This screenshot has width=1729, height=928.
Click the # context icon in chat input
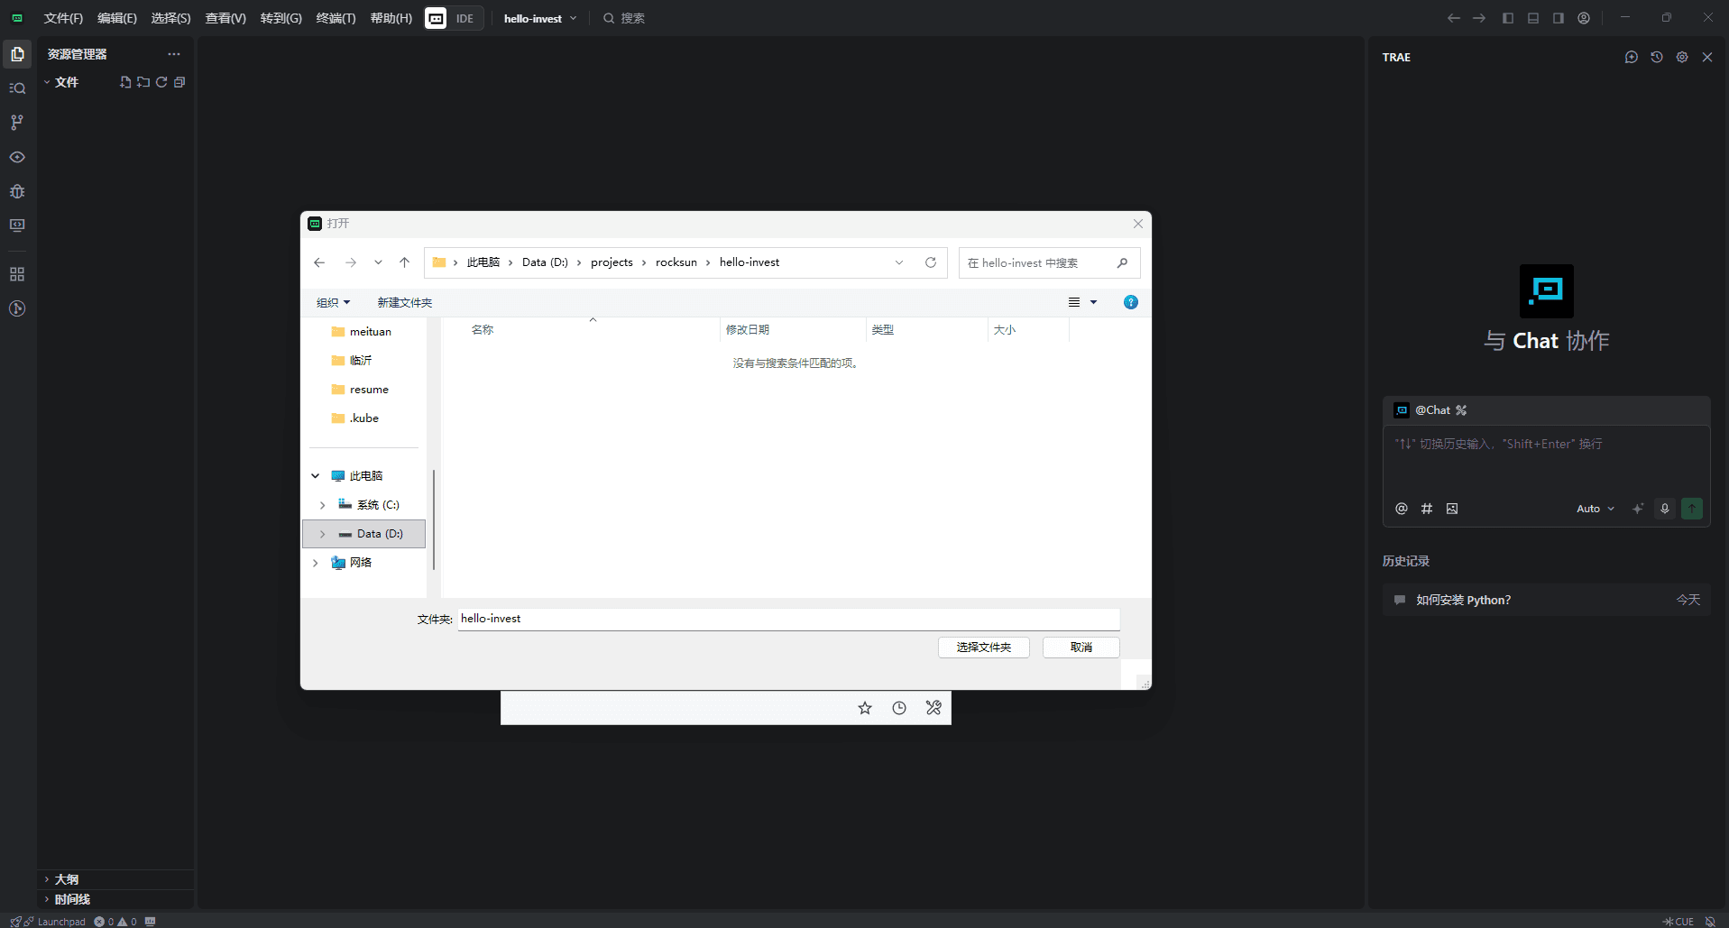(1426, 509)
